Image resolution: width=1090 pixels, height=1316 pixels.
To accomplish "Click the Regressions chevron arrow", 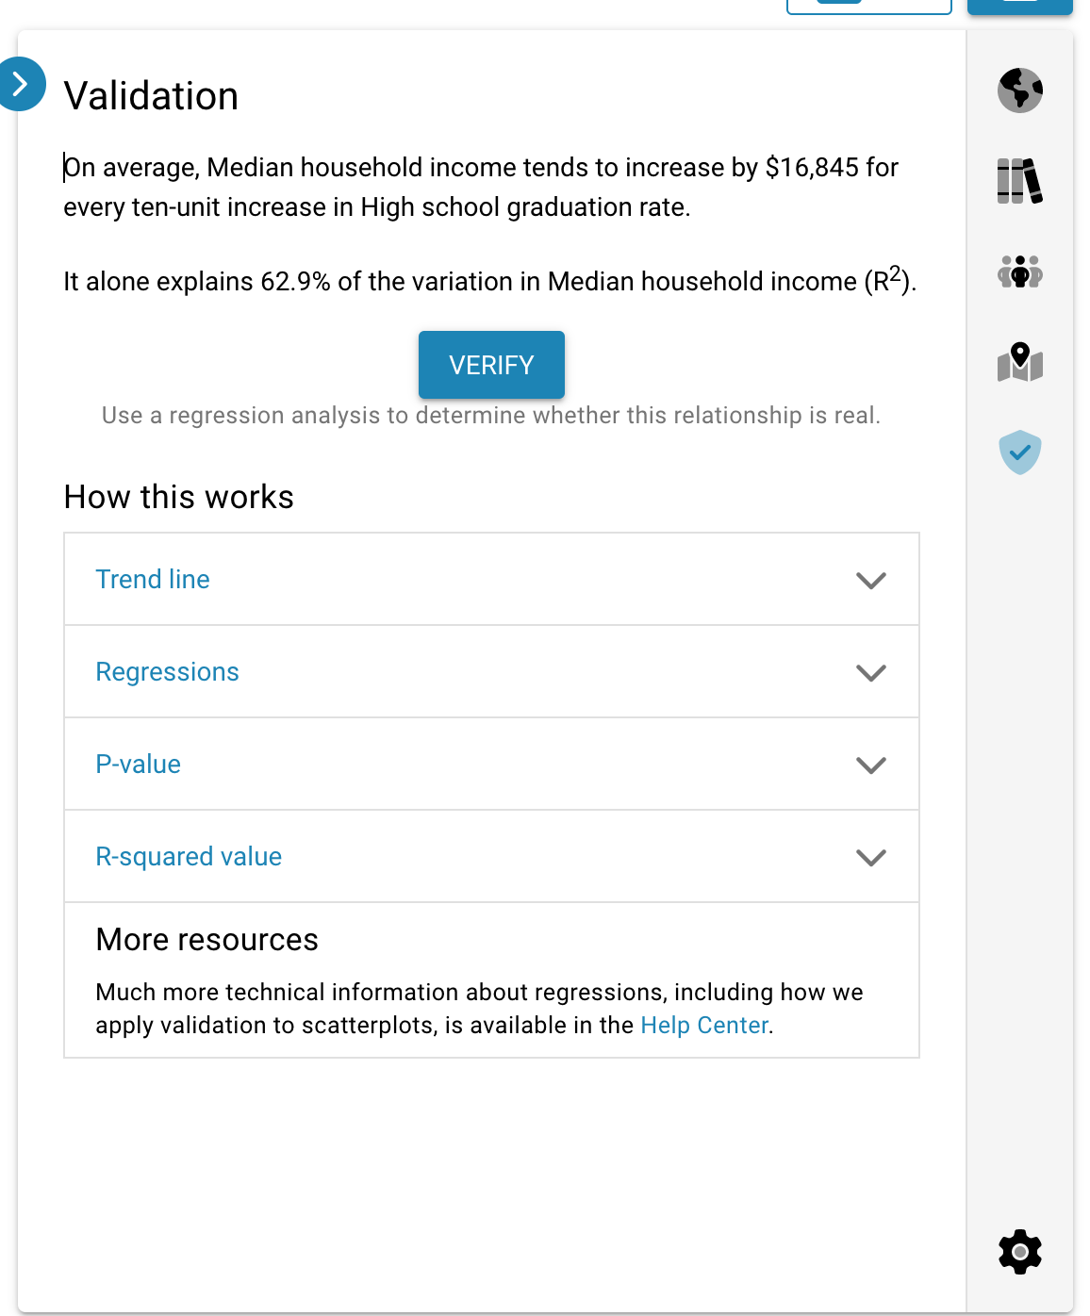I will [870, 672].
